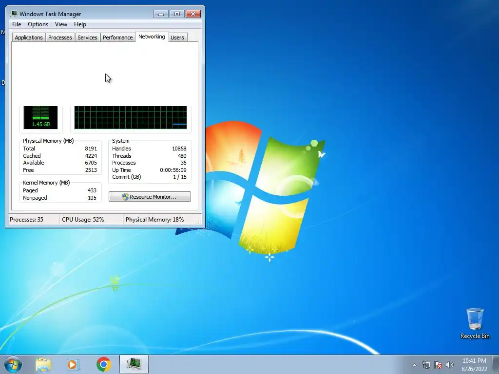The height and width of the screenshot is (374, 499).
Task: Select the Recycle Bin desktop icon
Action: tap(475, 323)
